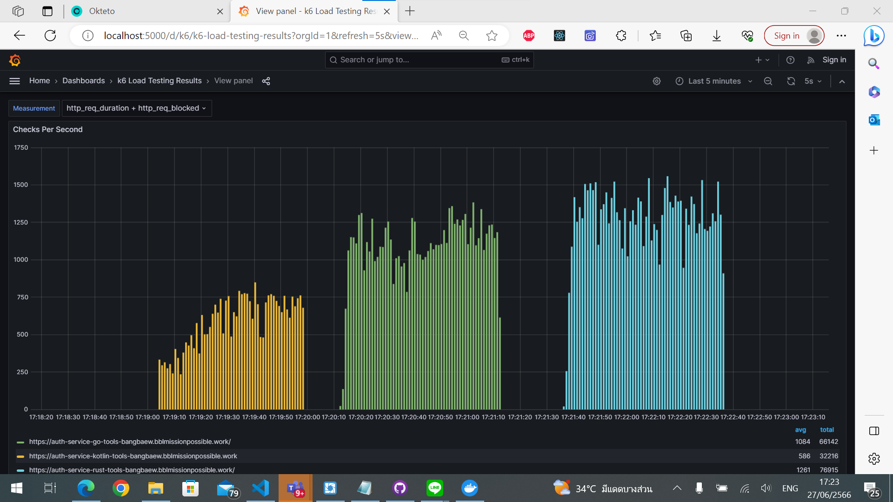The width and height of the screenshot is (893, 502).
Task: Expand the 5s refresh interval dropdown
Action: pos(813,81)
